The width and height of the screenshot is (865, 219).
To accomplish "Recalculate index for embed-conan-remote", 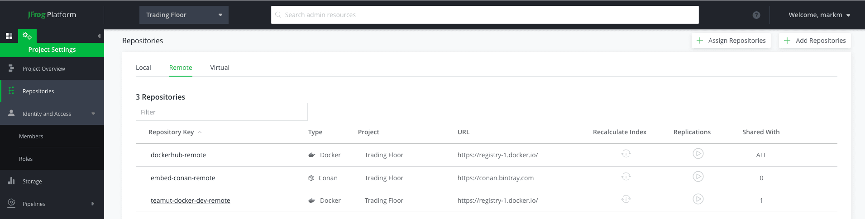I will pyautogui.click(x=626, y=176).
